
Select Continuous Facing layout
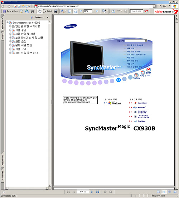click(169, 192)
